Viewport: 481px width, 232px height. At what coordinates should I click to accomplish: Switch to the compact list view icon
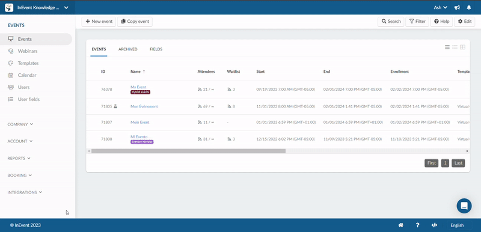455,47
